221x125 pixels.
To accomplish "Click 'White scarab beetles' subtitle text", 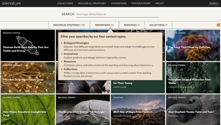I will click(68, 116).
